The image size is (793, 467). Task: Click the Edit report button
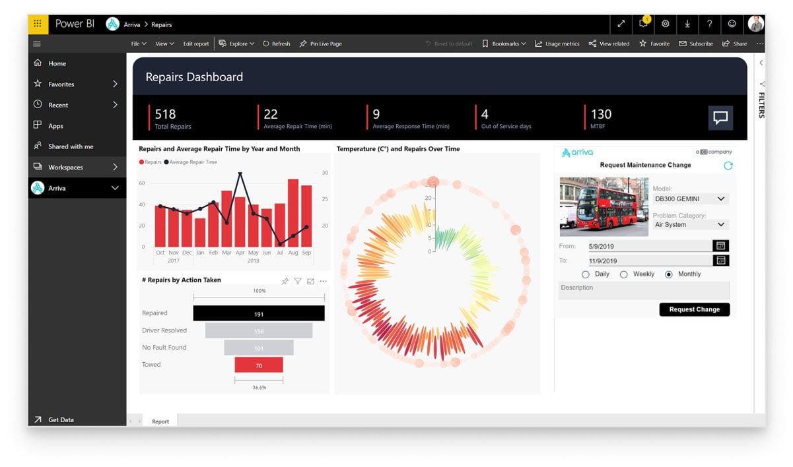(195, 44)
